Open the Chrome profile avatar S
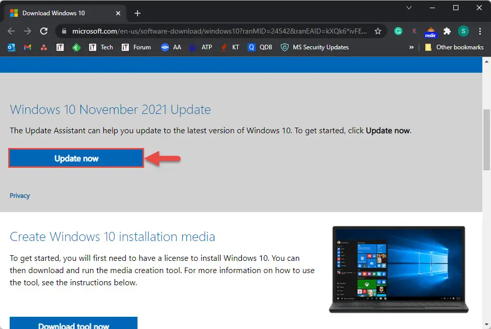 tap(463, 31)
